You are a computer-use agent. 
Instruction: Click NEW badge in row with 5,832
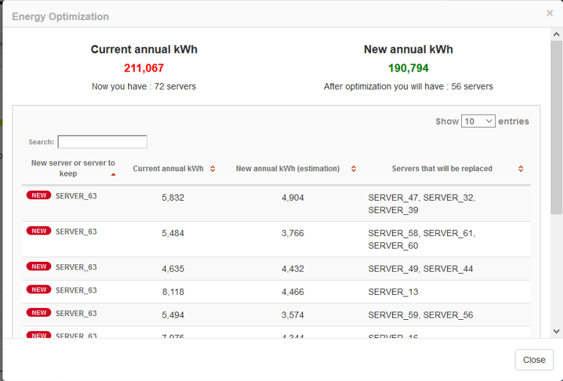[x=38, y=195]
